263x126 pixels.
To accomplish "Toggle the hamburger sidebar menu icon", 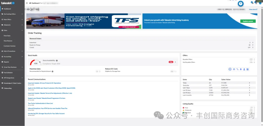I will (x=27, y=3).
